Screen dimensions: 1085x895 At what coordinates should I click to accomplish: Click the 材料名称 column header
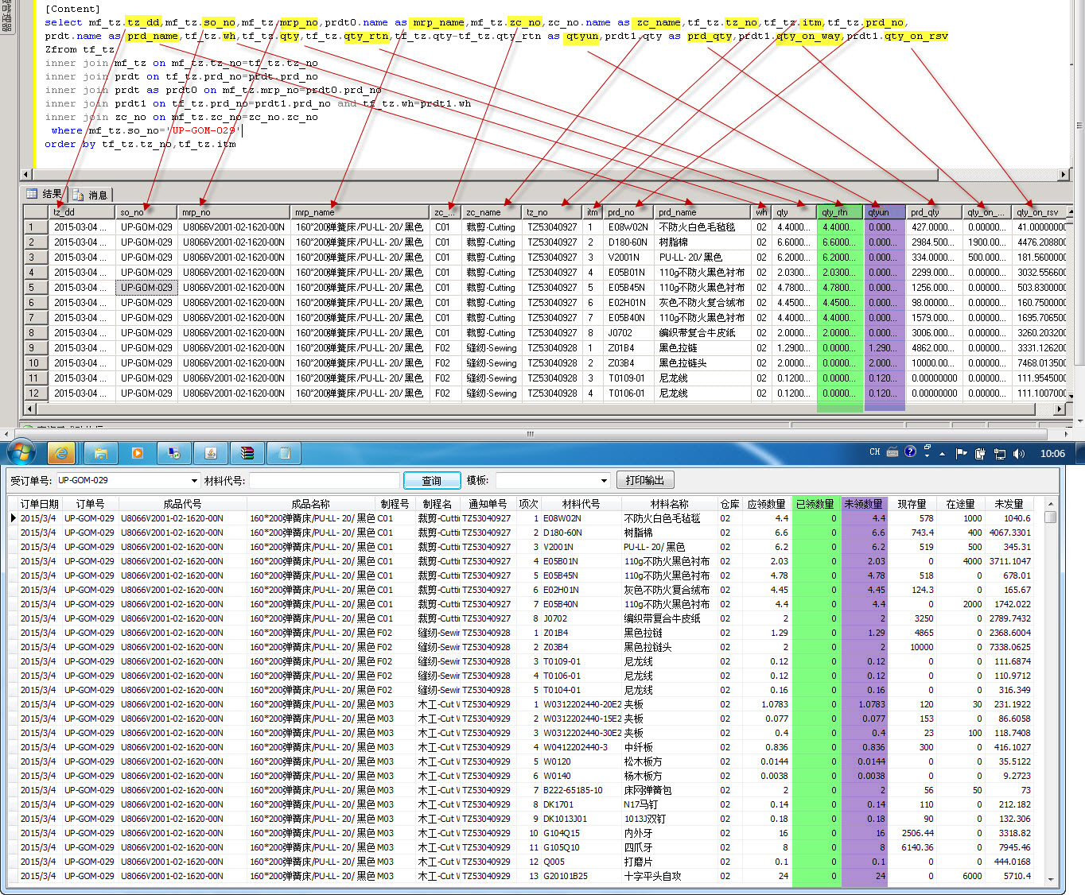click(669, 504)
